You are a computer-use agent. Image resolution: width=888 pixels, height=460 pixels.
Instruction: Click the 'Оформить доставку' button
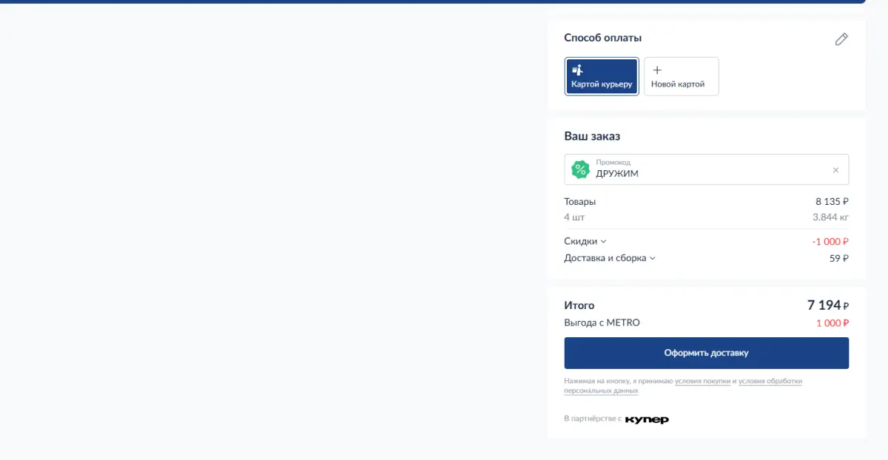click(x=707, y=353)
